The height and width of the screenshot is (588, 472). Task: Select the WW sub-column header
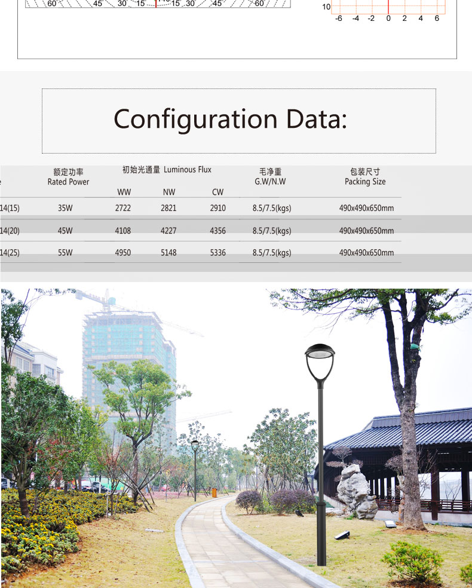pos(124,192)
